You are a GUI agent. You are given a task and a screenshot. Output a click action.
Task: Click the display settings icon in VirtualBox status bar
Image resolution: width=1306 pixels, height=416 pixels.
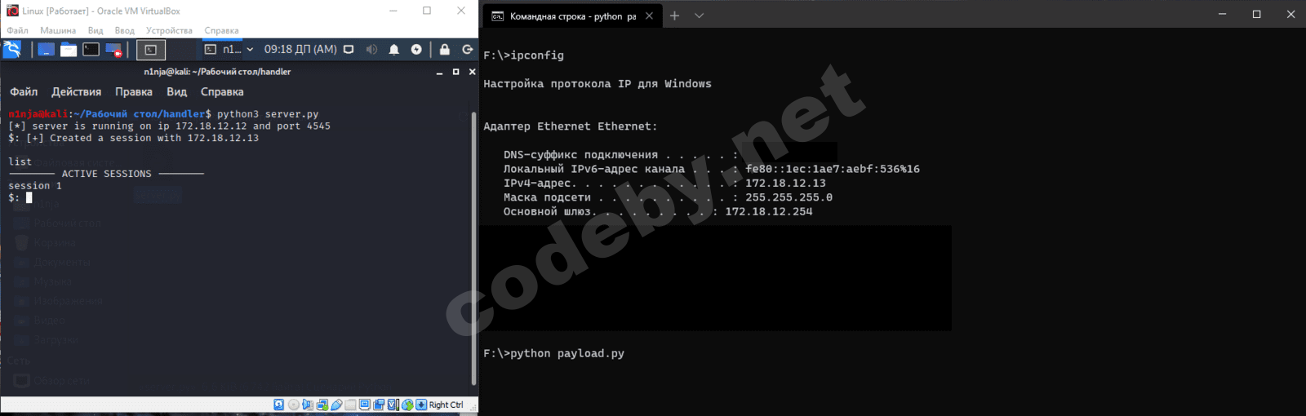click(x=365, y=405)
